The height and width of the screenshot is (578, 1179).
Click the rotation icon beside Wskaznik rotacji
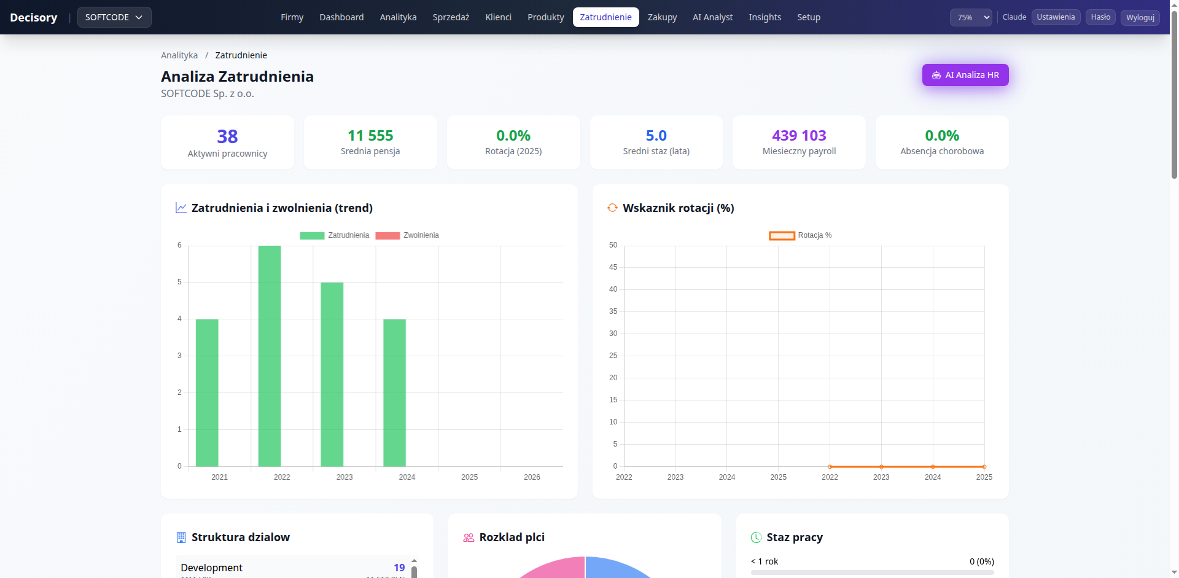pos(612,208)
